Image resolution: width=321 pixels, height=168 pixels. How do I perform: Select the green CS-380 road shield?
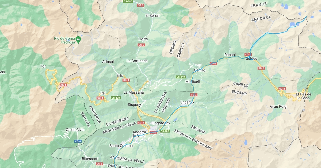click(128, 1)
